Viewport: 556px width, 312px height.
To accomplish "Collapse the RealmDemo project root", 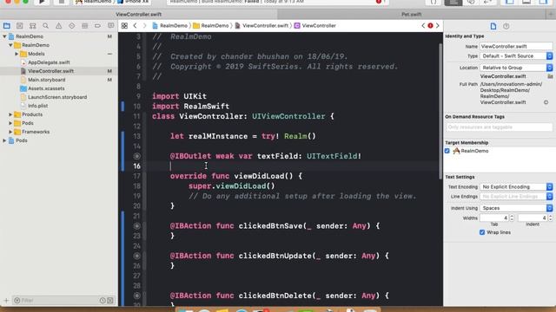I will point(4,36).
